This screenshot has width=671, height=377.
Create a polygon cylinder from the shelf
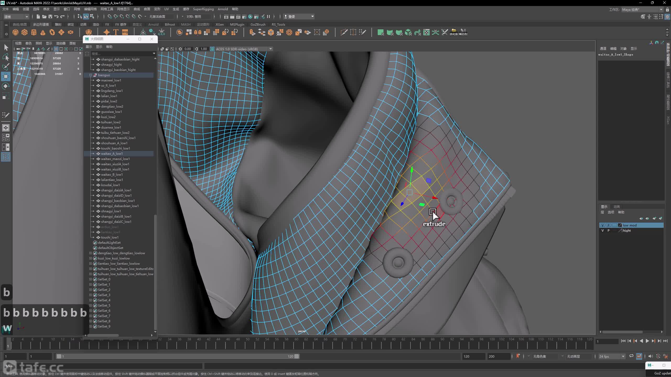pyautogui.click(x=34, y=32)
